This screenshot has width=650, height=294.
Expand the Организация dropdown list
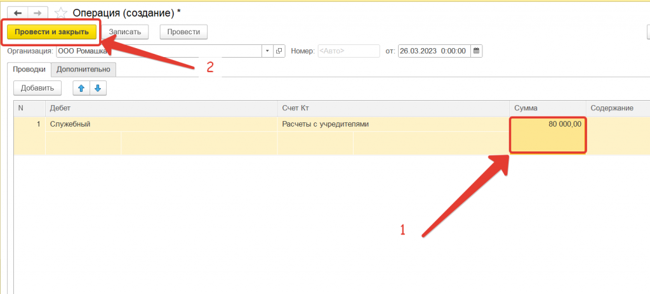point(267,51)
